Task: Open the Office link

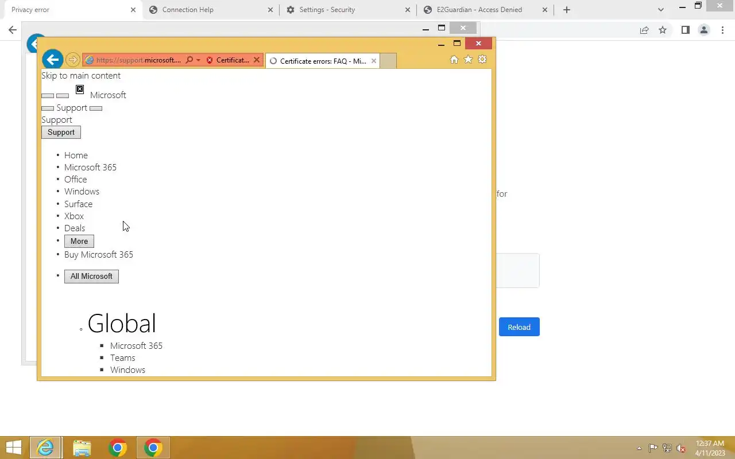Action: (75, 180)
